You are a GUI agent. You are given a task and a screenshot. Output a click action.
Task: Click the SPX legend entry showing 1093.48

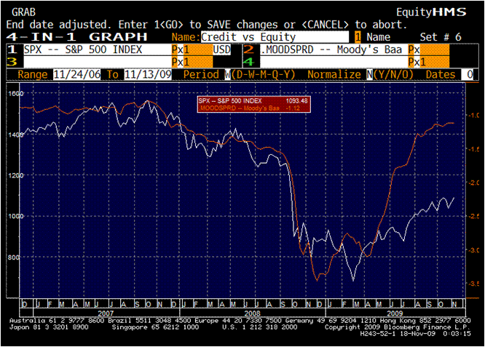point(253,100)
